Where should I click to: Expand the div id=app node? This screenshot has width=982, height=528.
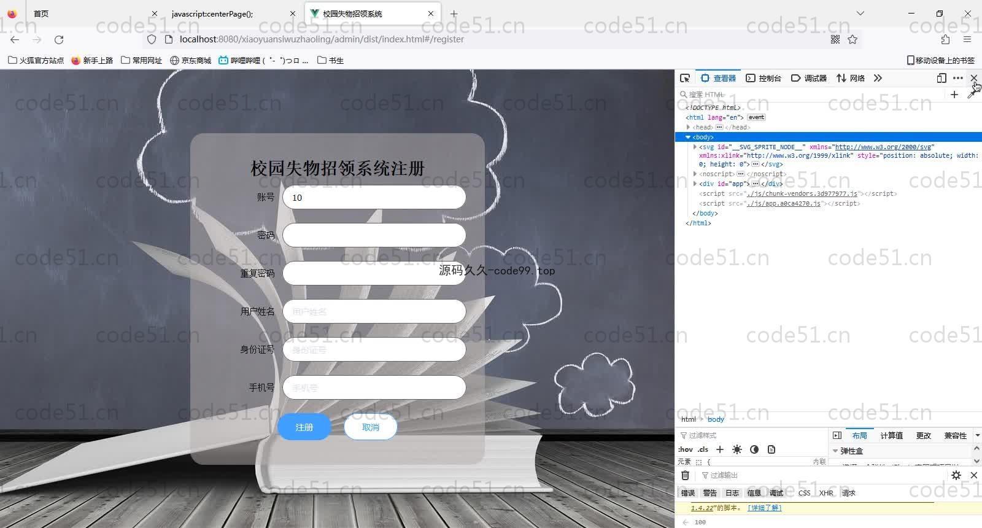point(695,184)
